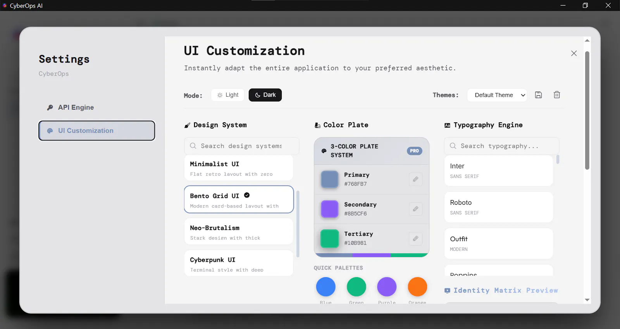This screenshot has height=329, width=620.
Task: Click the QUICK PALETTES label
Action: [x=338, y=268]
